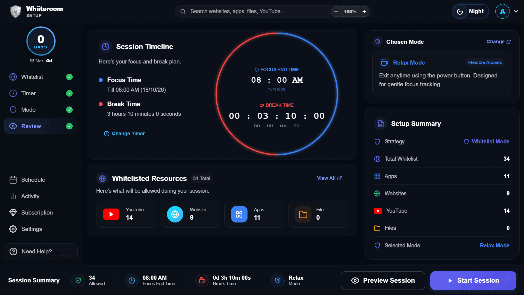This screenshot has width=524, height=295.
Task: Click View All whitelisted resources link
Action: (329, 178)
